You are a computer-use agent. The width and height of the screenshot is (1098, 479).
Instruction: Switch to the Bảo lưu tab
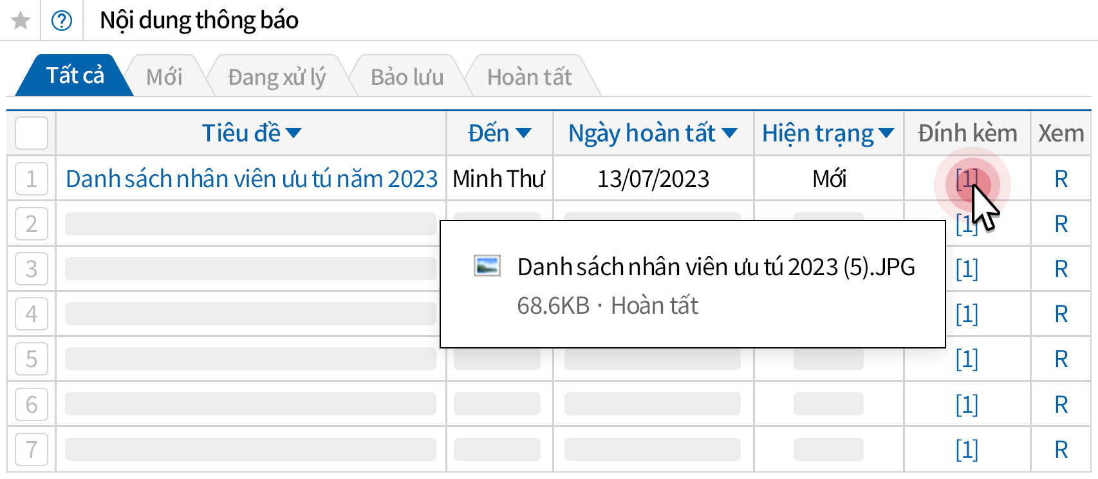407,77
